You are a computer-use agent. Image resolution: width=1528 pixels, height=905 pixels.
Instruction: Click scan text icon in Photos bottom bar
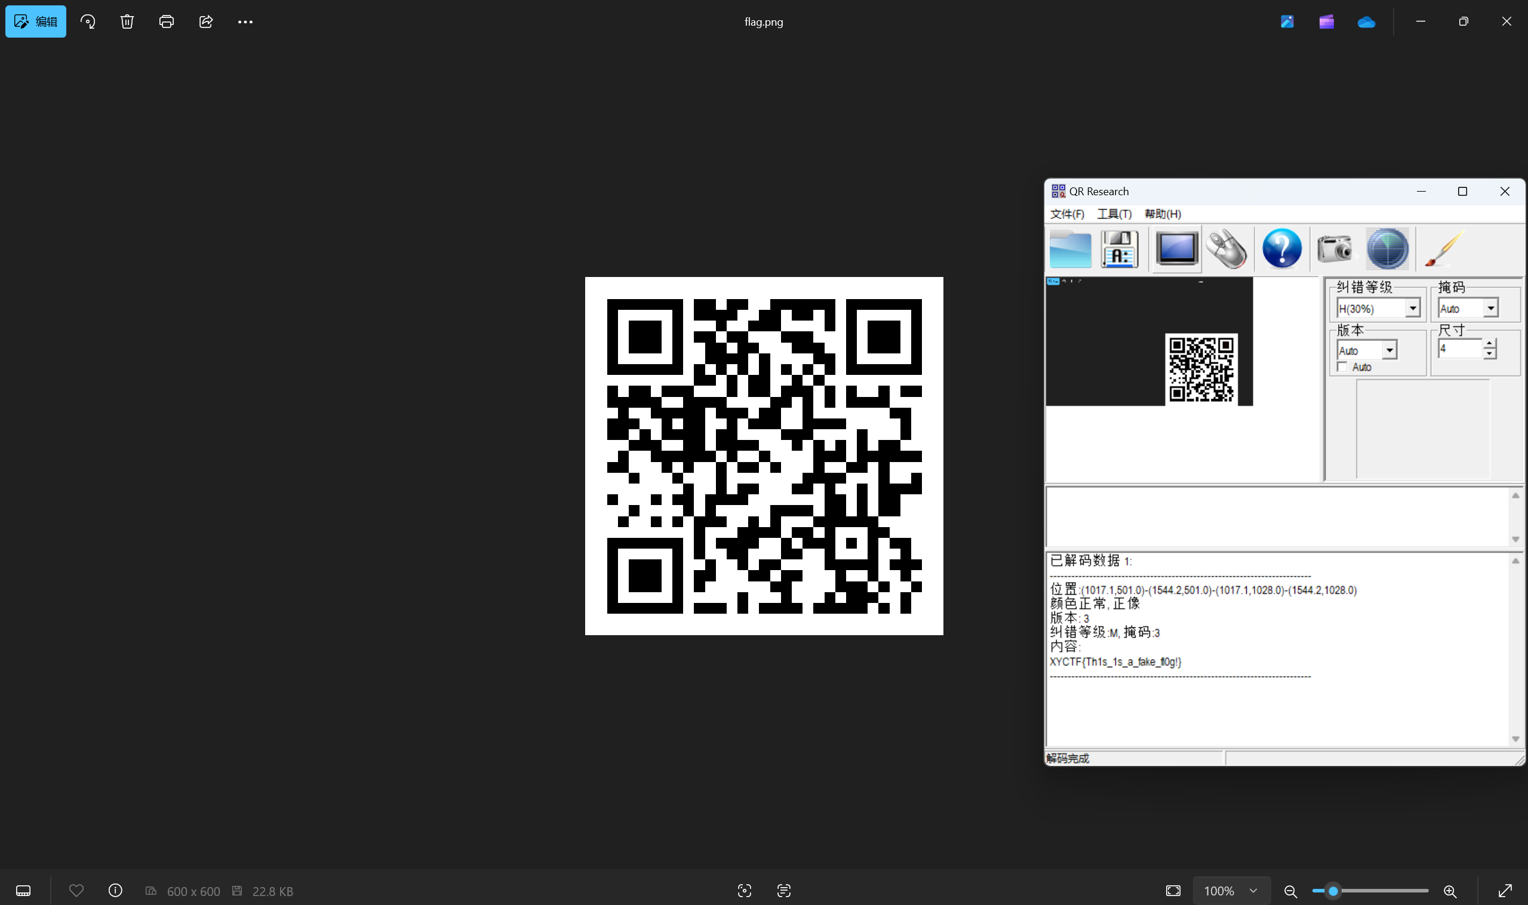[x=784, y=891]
